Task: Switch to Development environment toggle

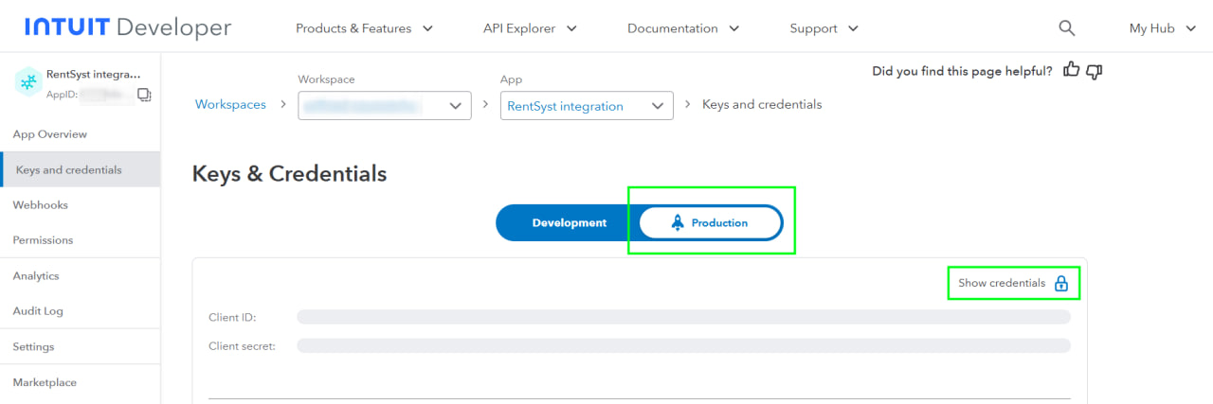Action: pyautogui.click(x=569, y=223)
